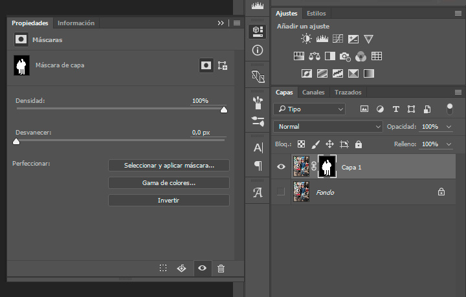Load selection from mask icon
This screenshot has height=297, width=466.
point(163,268)
